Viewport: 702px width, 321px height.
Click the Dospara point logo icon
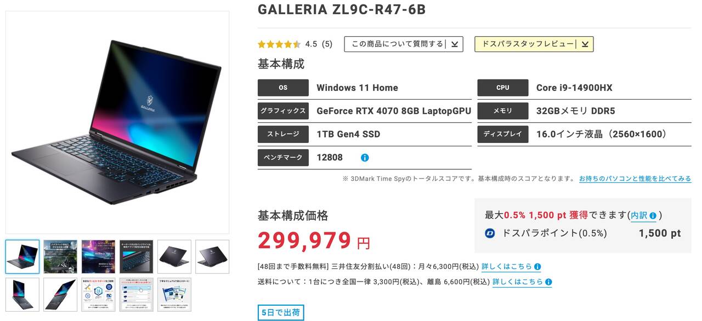[490, 233]
